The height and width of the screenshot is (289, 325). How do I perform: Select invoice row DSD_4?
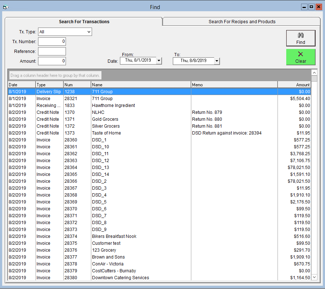click(x=159, y=195)
